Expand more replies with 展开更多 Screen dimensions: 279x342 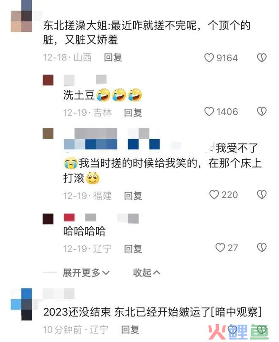pyautogui.click(x=86, y=273)
